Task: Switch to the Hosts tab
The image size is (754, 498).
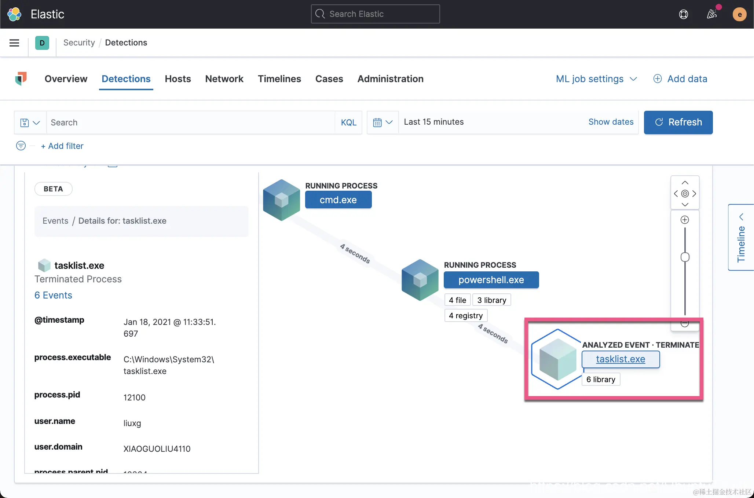Action: (x=178, y=79)
